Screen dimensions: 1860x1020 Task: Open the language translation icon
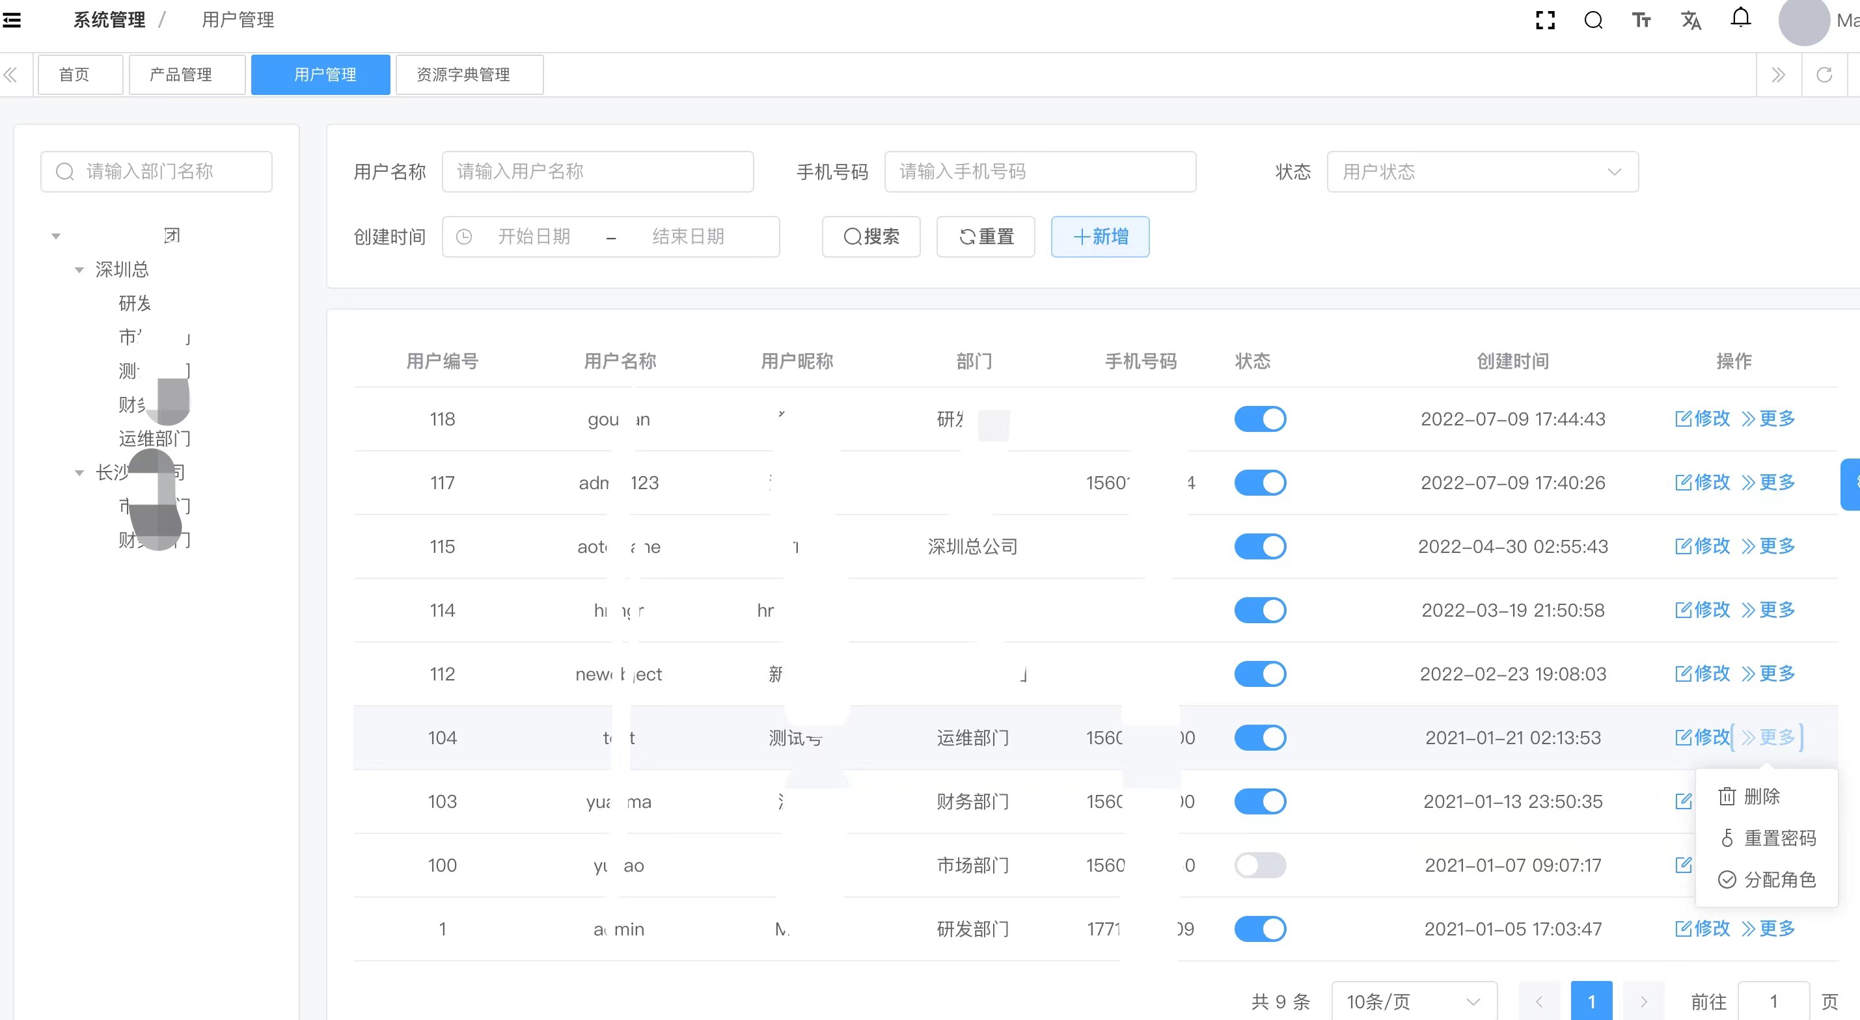point(1691,20)
